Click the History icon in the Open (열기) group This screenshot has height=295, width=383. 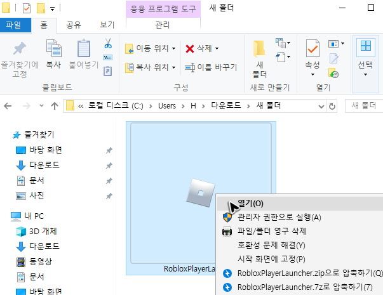point(333,73)
